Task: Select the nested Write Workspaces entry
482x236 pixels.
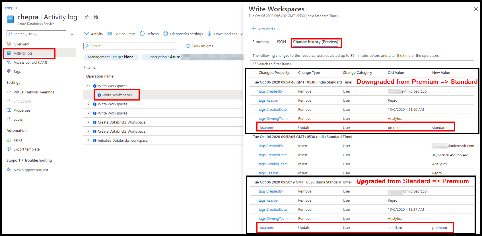Action: point(117,95)
